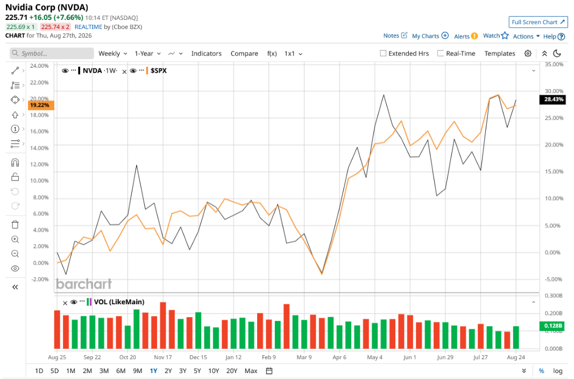
Task: Open the date range calendar icon
Action: pos(269,370)
